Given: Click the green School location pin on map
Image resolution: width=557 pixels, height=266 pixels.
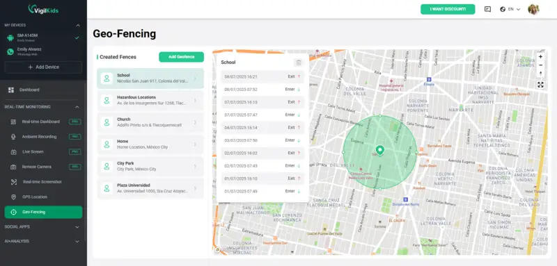Looking at the screenshot, I should tap(379, 151).
